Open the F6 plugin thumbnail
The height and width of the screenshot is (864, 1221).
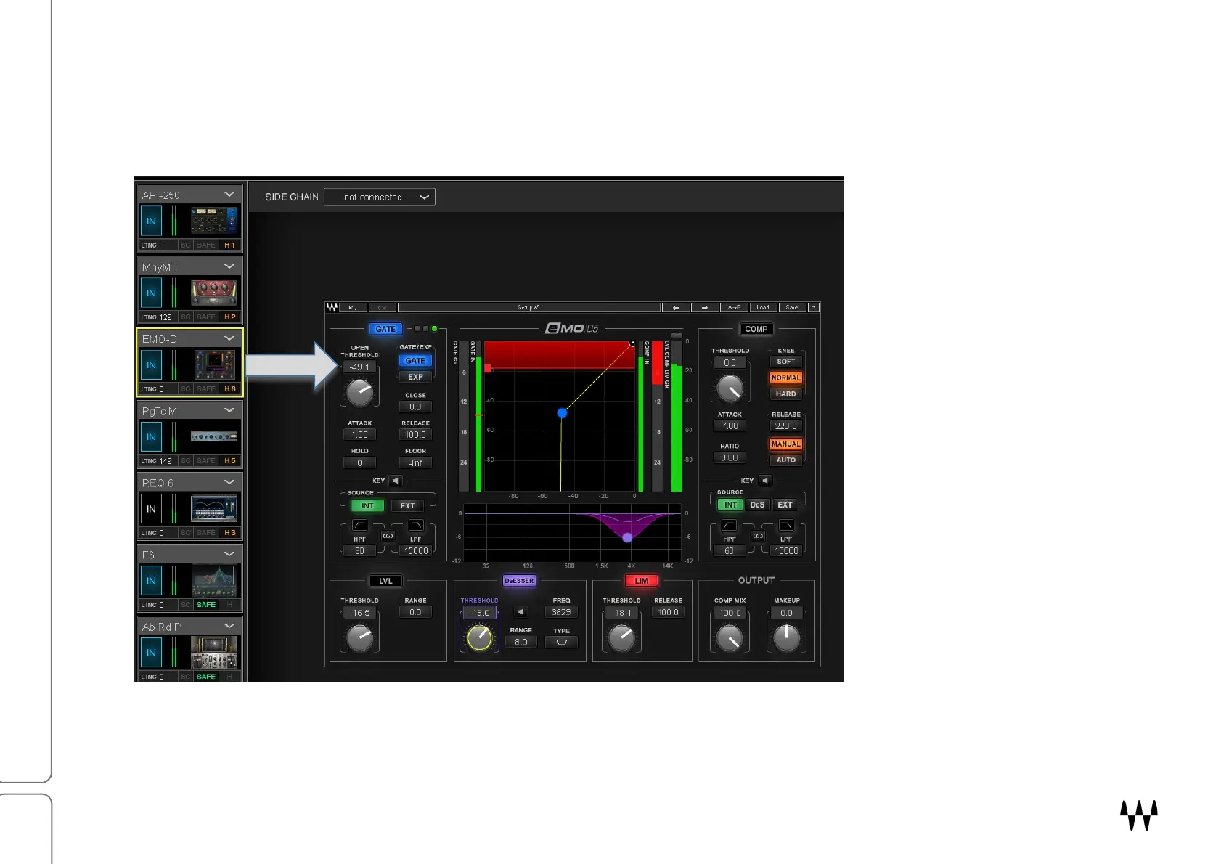(x=213, y=580)
